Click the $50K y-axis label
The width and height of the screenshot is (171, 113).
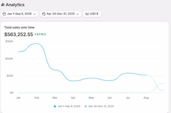click(10, 76)
